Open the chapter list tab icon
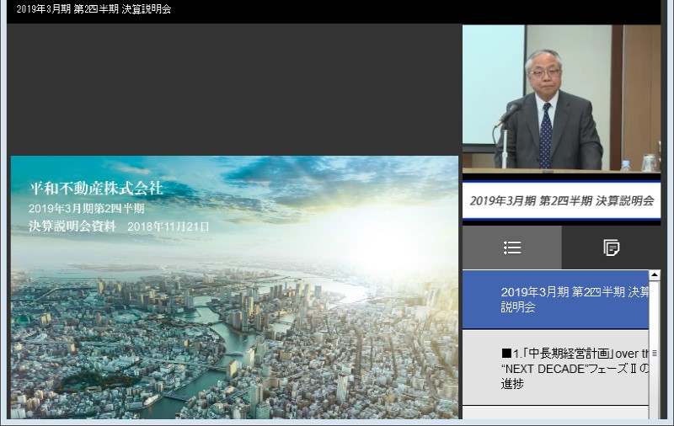Viewport: 674px width, 426px height. click(512, 248)
